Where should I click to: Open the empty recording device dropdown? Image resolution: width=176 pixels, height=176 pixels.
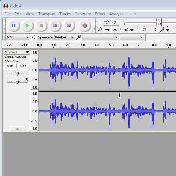point(100,37)
